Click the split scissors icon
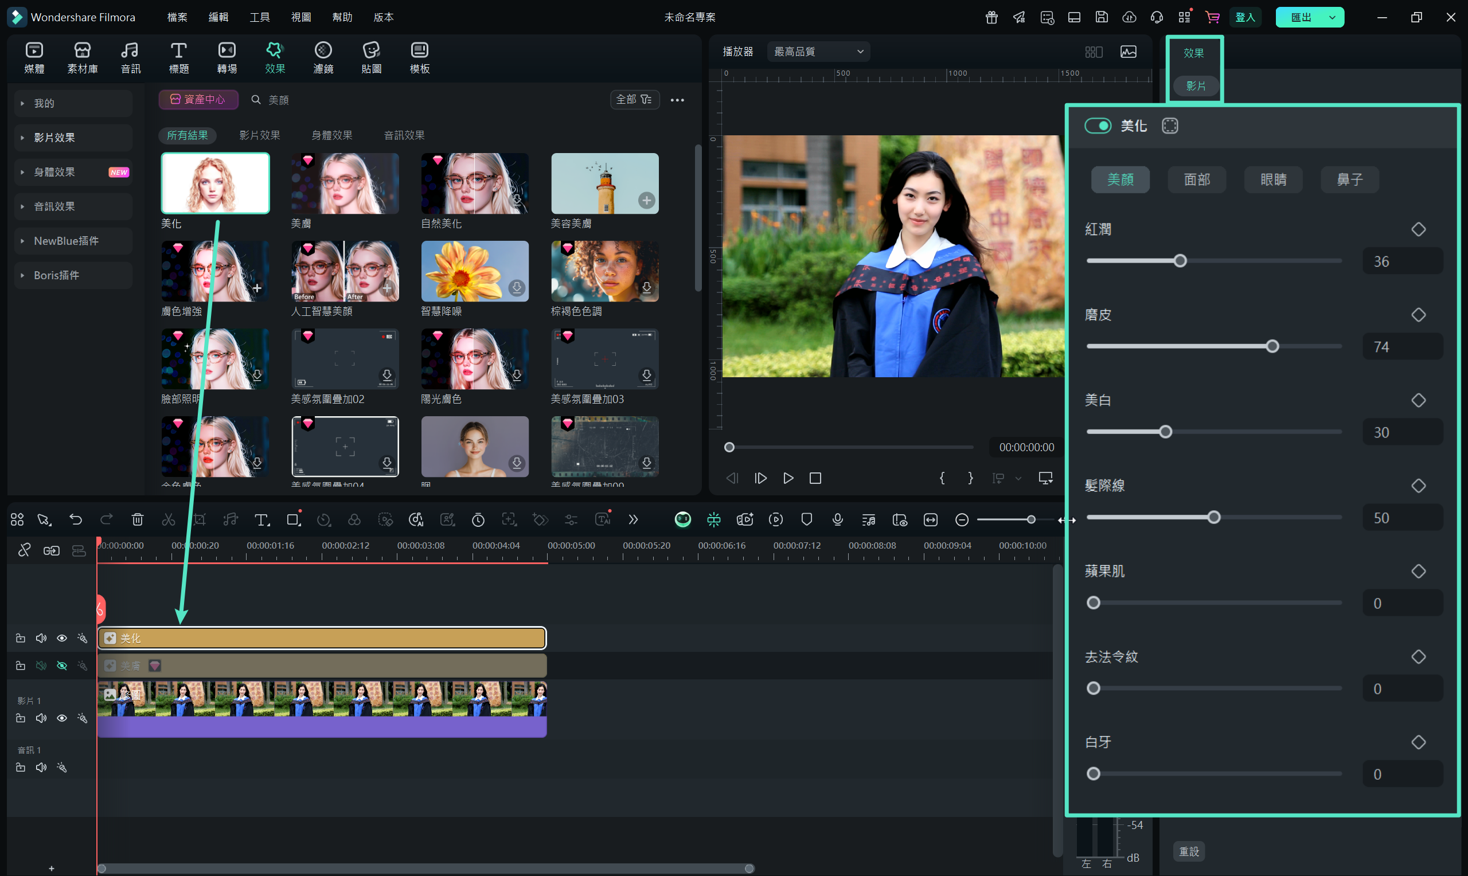 (x=169, y=519)
